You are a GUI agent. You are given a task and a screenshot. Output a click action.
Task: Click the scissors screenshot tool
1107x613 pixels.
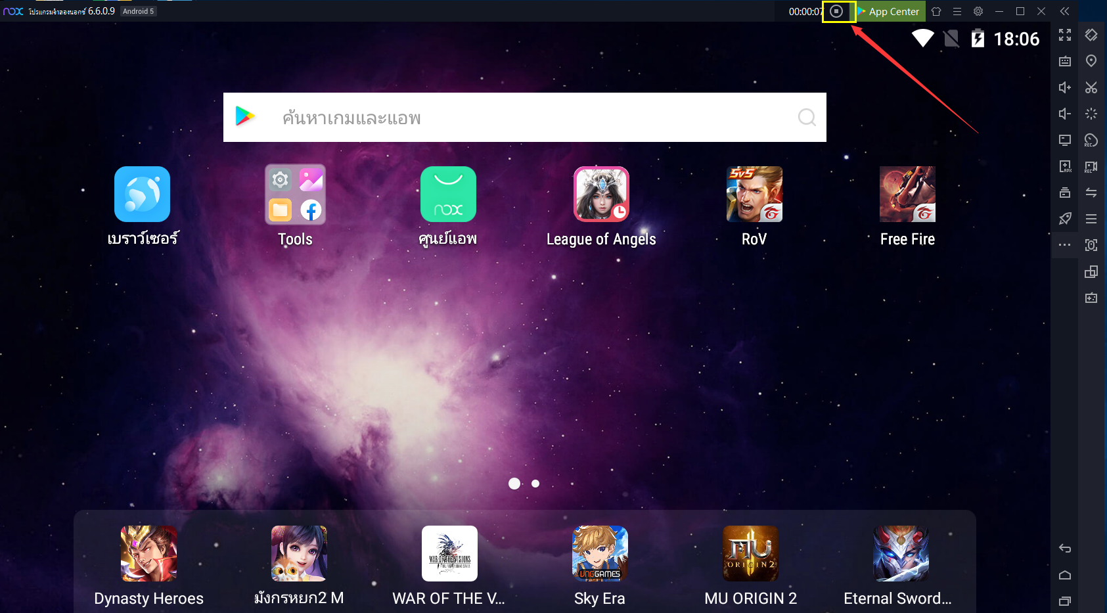click(x=1091, y=87)
